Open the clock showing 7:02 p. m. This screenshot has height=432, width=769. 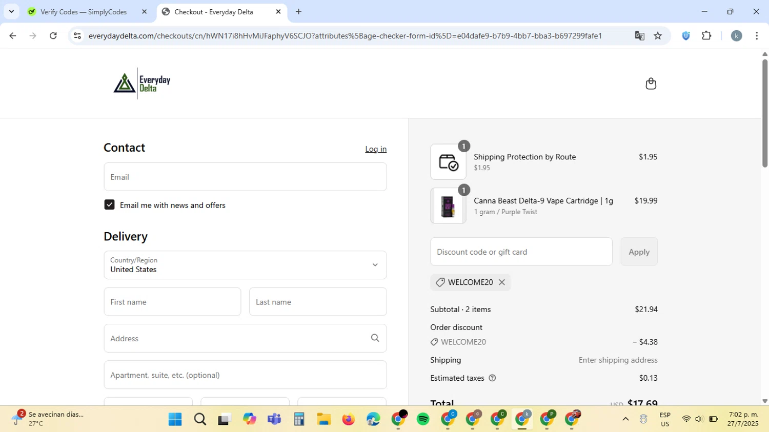pyautogui.click(x=743, y=419)
